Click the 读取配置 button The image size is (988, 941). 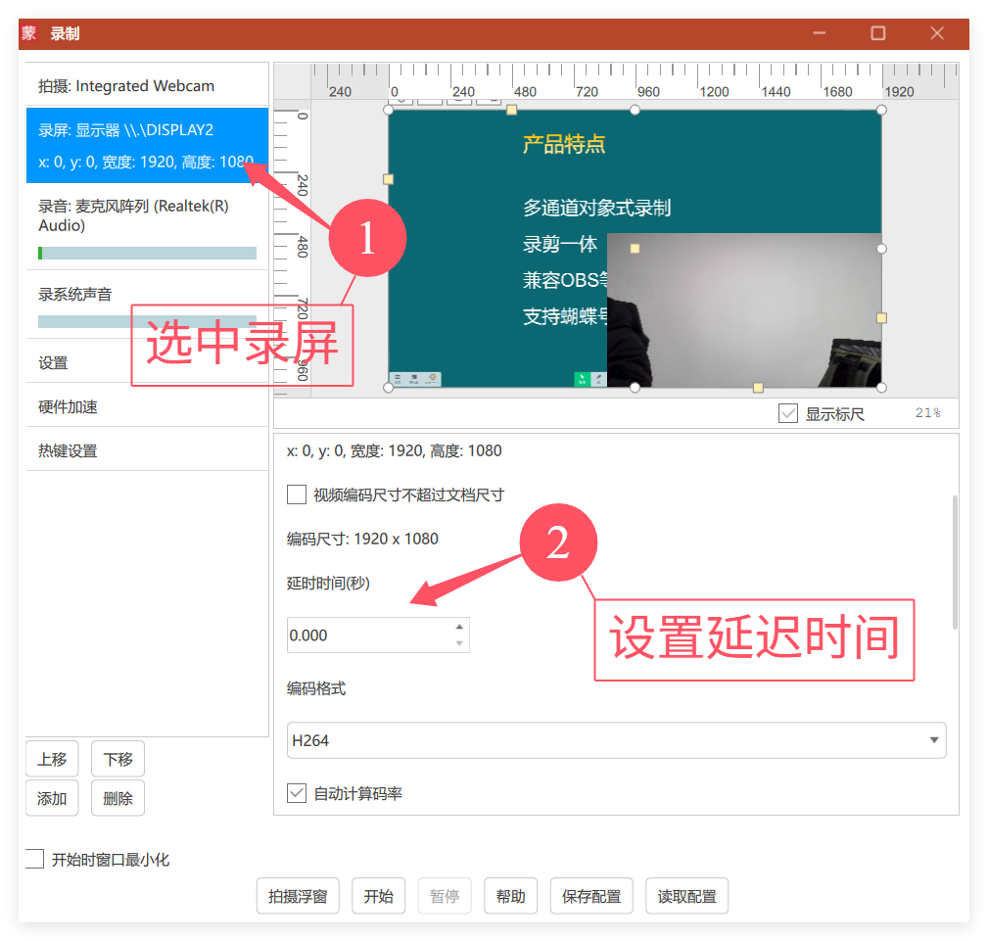(x=687, y=896)
